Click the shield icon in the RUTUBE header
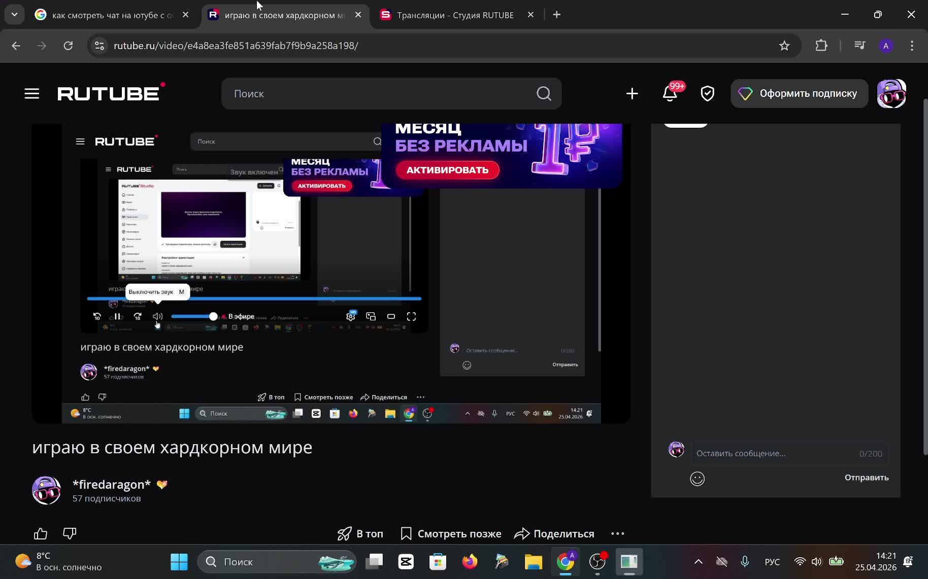Viewport: 928px width, 579px height. (708, 94)
